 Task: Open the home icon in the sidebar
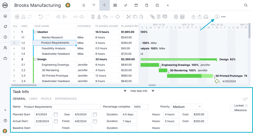(5, 16)
